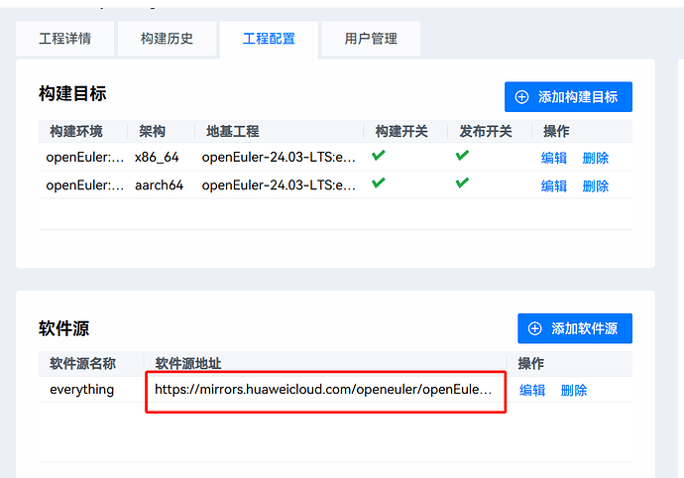The width and height of the screenshot is (684, 478).
Task: Click the huaweicloud mirror URL address
Action: click(x=323, y=390)
